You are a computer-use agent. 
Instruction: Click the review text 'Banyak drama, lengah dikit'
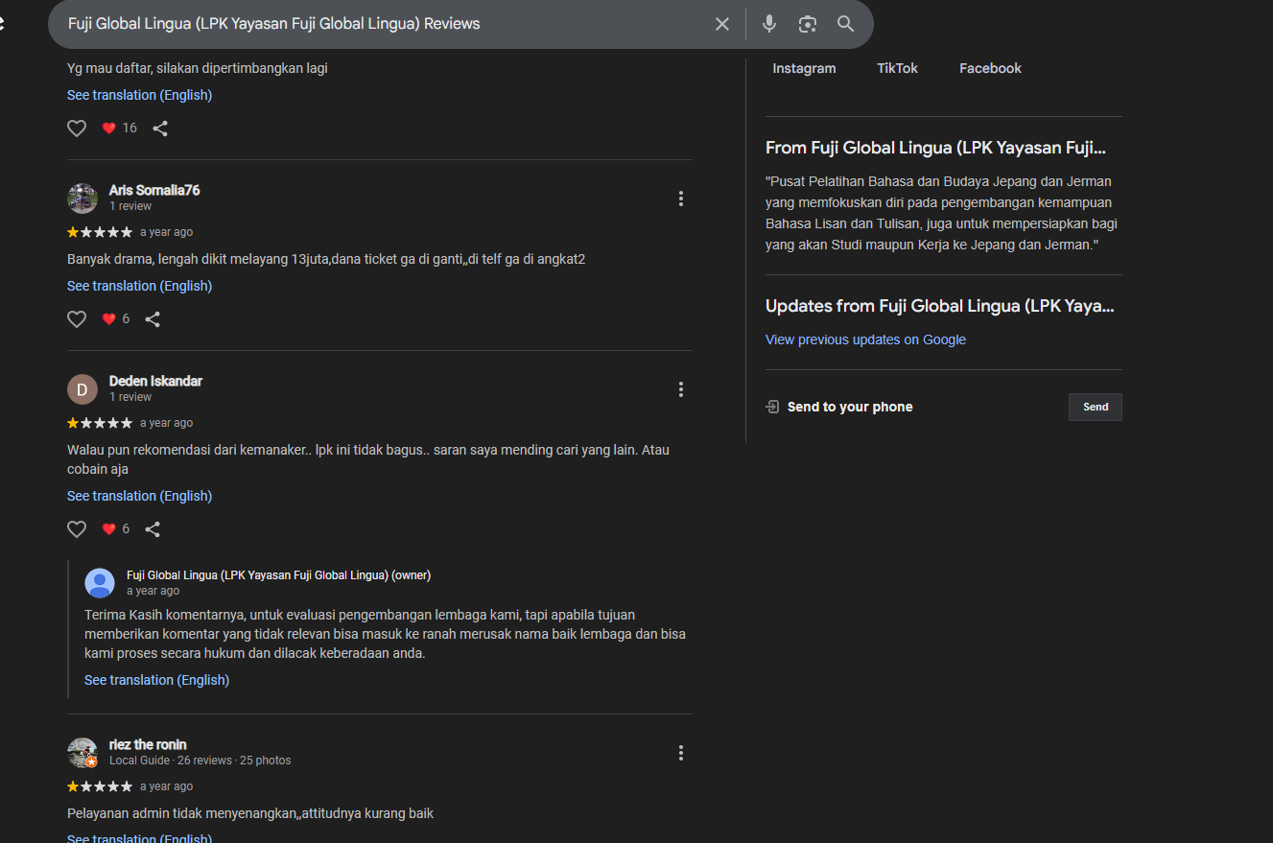(326, 259)
